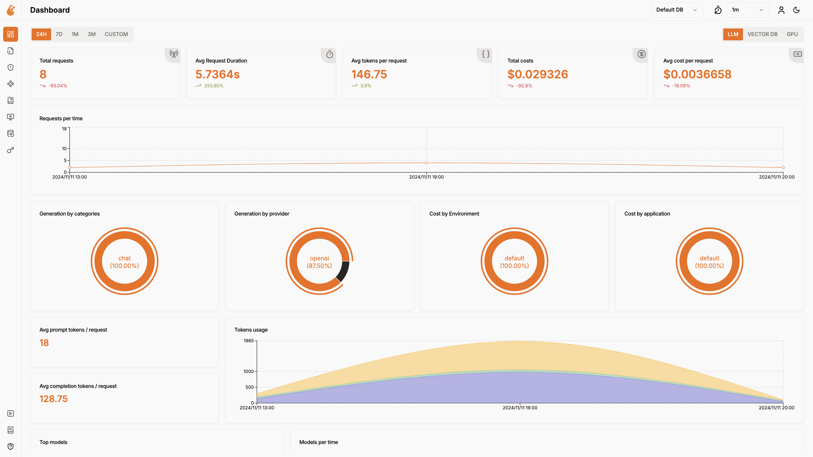This screenshot has width=813, height=457.
Task: Open API Keys via the key icon
Action: [x=10, y=150]
